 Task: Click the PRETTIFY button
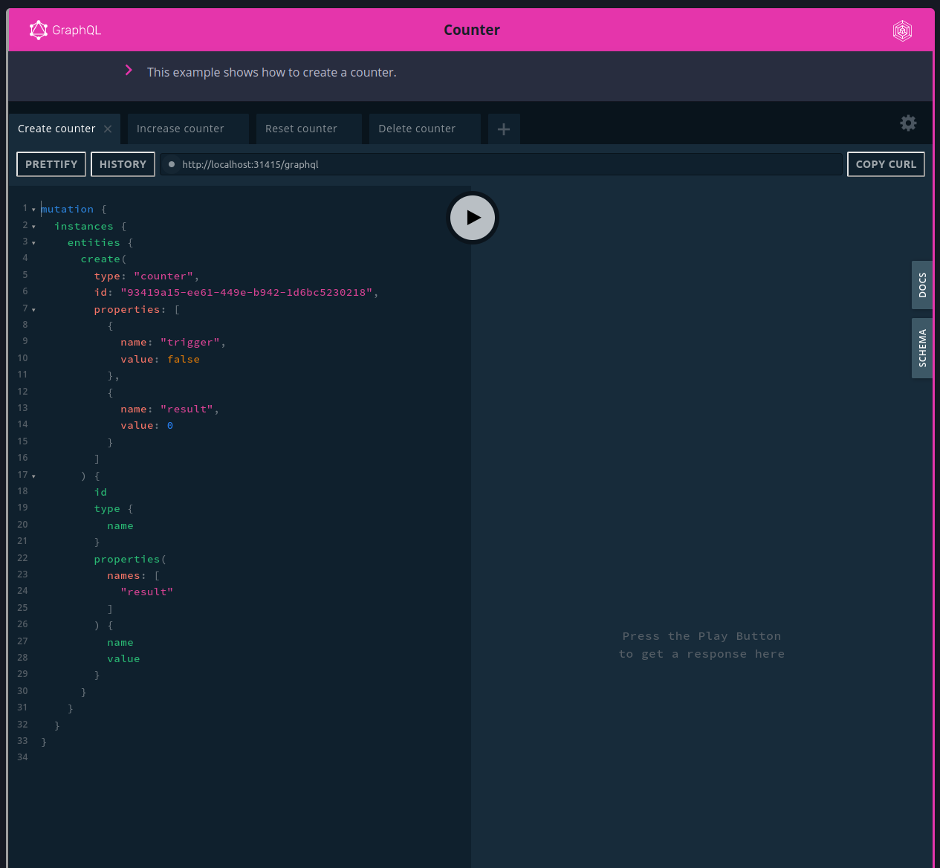51,164
